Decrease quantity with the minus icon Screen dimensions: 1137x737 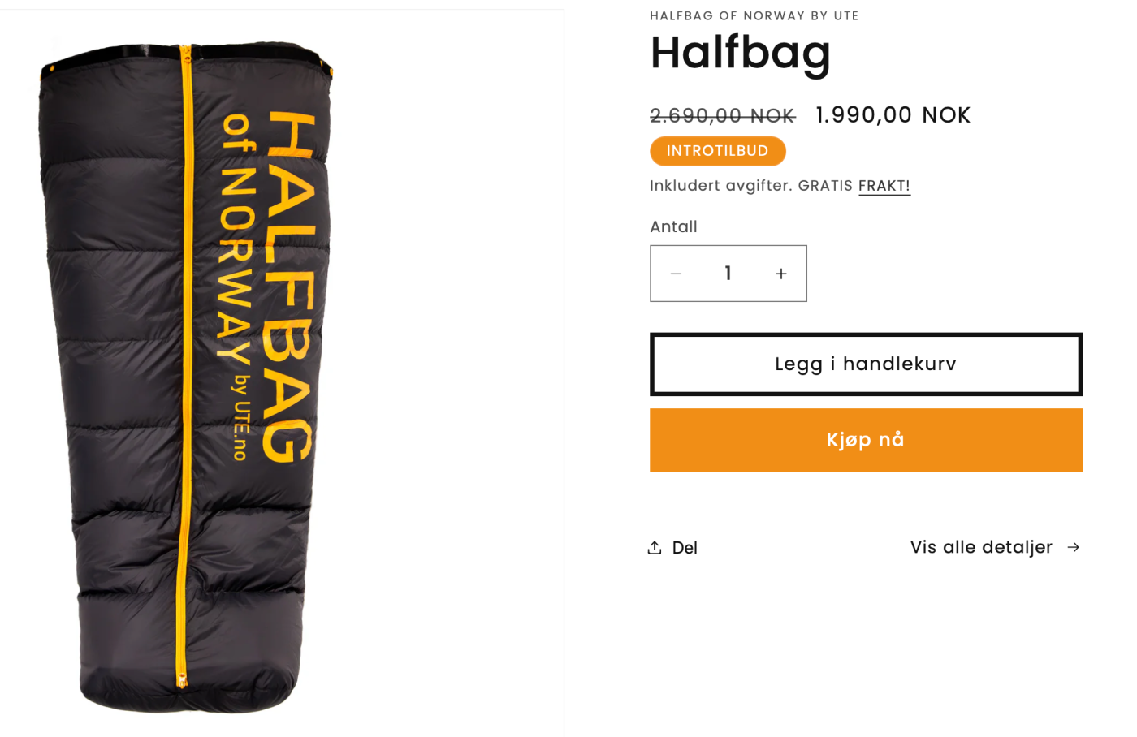pos(676,274)
